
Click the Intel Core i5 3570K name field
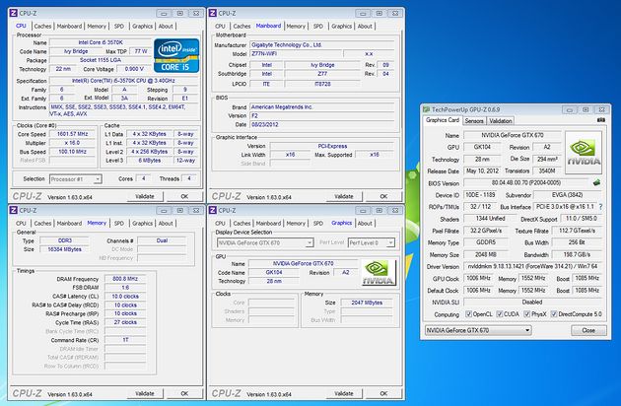(101, 42)
